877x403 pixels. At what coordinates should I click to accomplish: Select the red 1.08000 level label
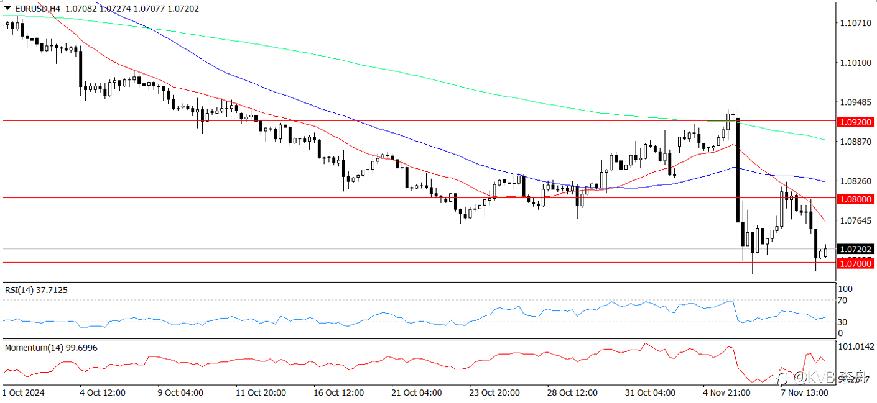856,199
